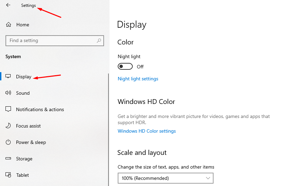The height and width of the screenshot is (186, 283).
Task: Go to the Sound settings page
Action: [x=23, y=93]
